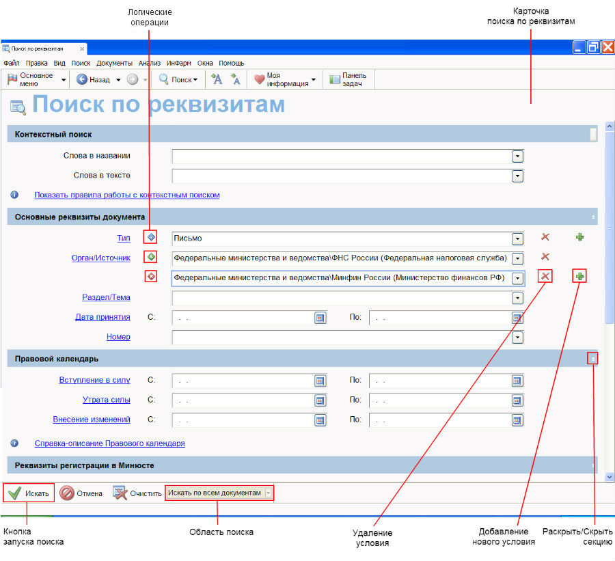Click the Номер link
This screenshot has width=615, height=561.
pyautogui.click(x=118, y=337)
